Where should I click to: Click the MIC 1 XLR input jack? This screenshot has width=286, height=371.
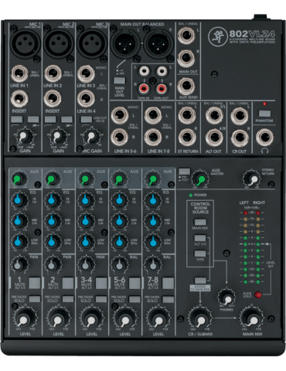pos(26,43)
